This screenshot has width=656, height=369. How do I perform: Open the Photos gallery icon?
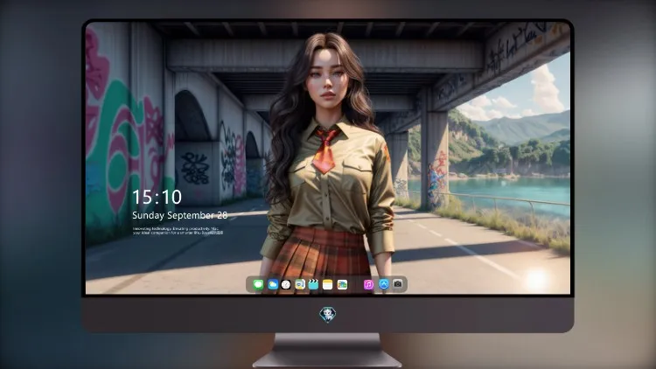[342, 284]
